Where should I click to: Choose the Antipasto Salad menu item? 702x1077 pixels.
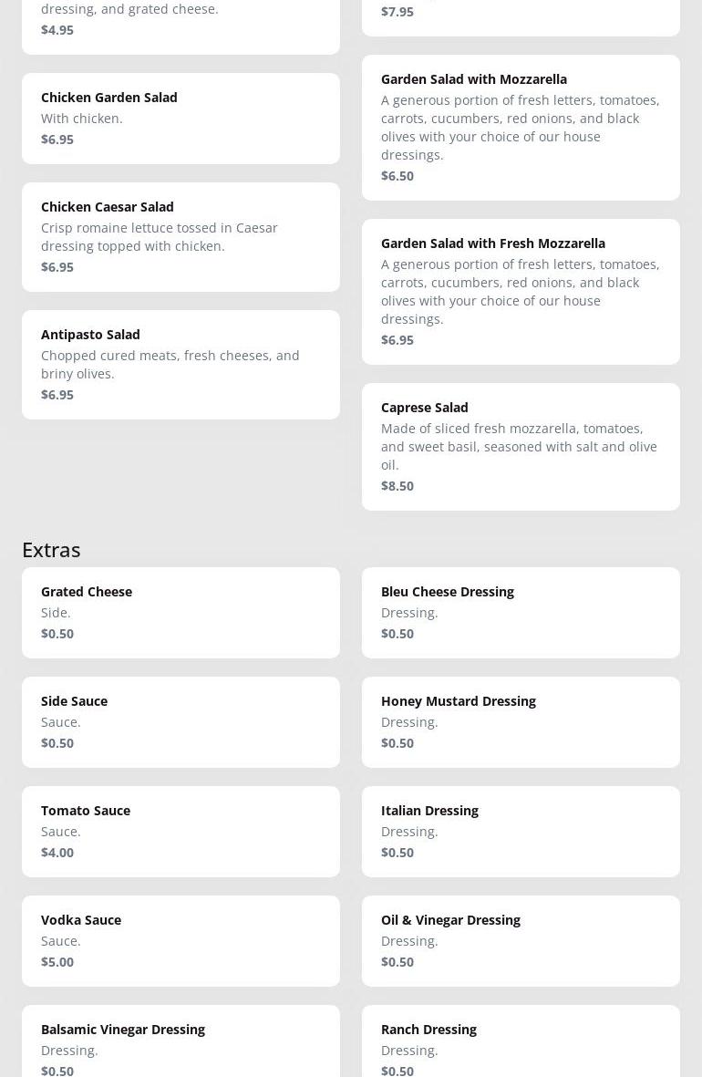181,365
